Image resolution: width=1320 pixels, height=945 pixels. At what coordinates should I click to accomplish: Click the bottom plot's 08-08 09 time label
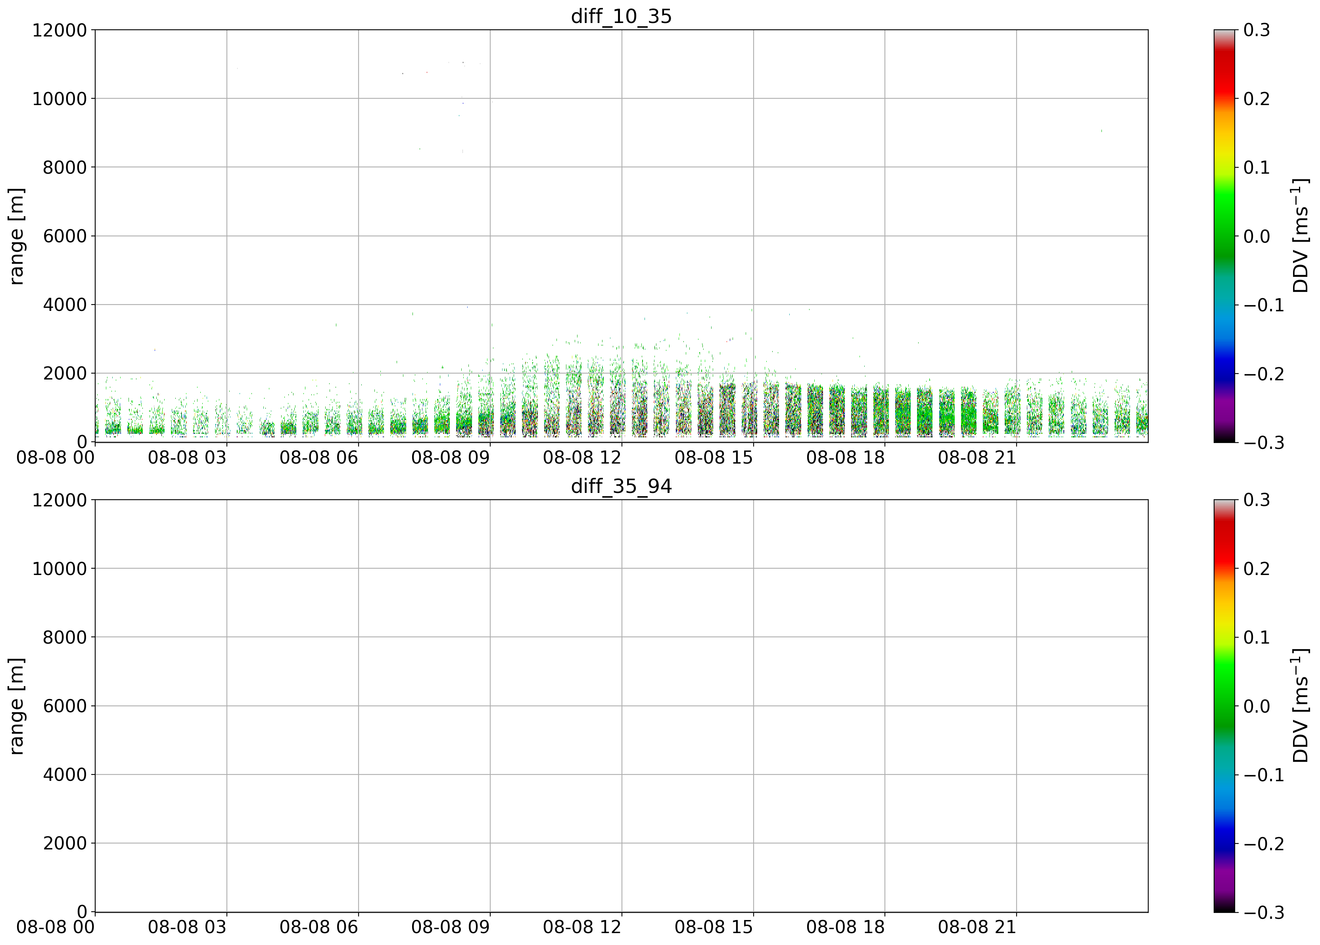(x=451, y=928)
